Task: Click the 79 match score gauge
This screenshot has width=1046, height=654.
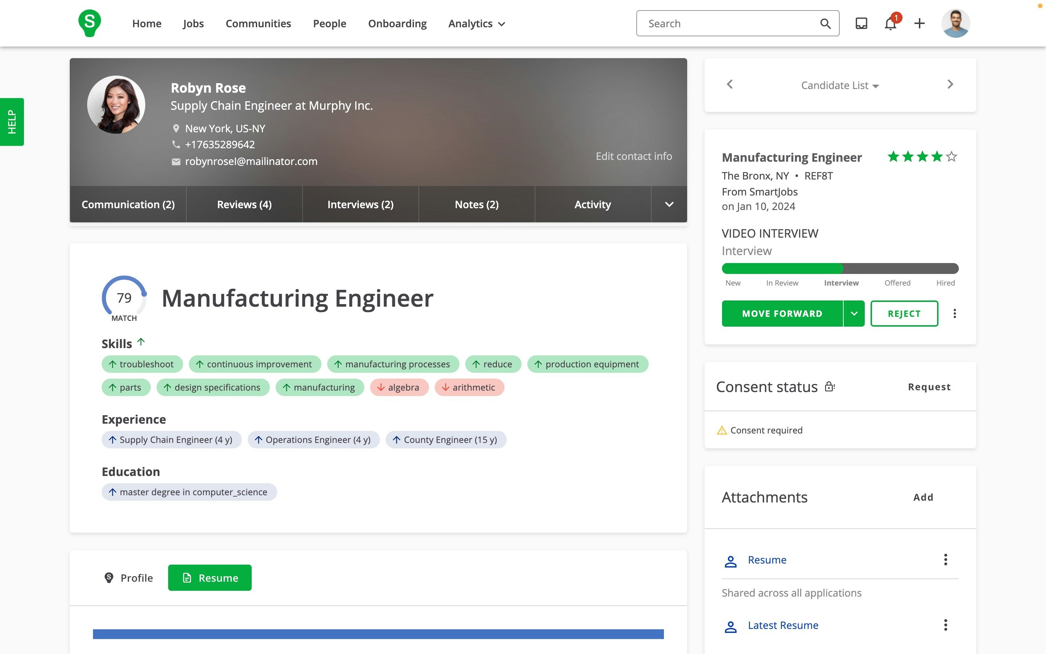Action: (124, 298)
